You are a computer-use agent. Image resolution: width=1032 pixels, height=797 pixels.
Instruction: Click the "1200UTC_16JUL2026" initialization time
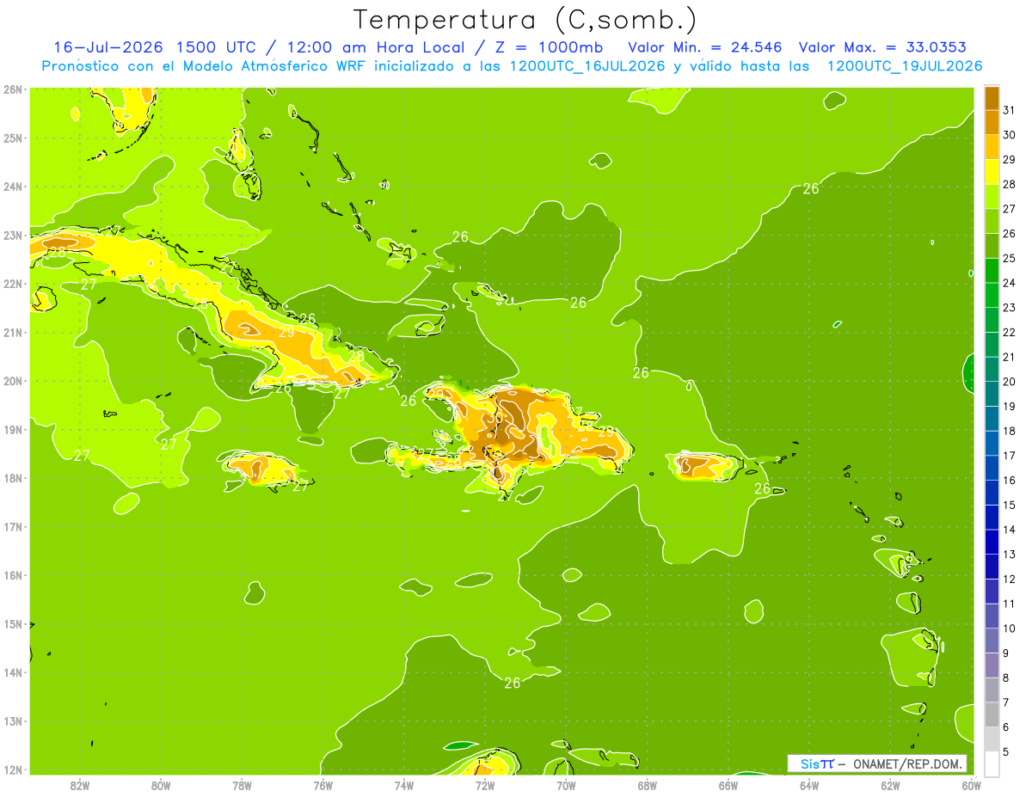(x=587, y=66)
